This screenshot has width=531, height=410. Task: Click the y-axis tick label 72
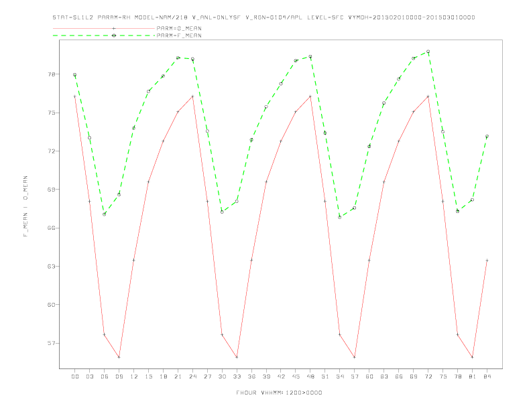(52, 151)
